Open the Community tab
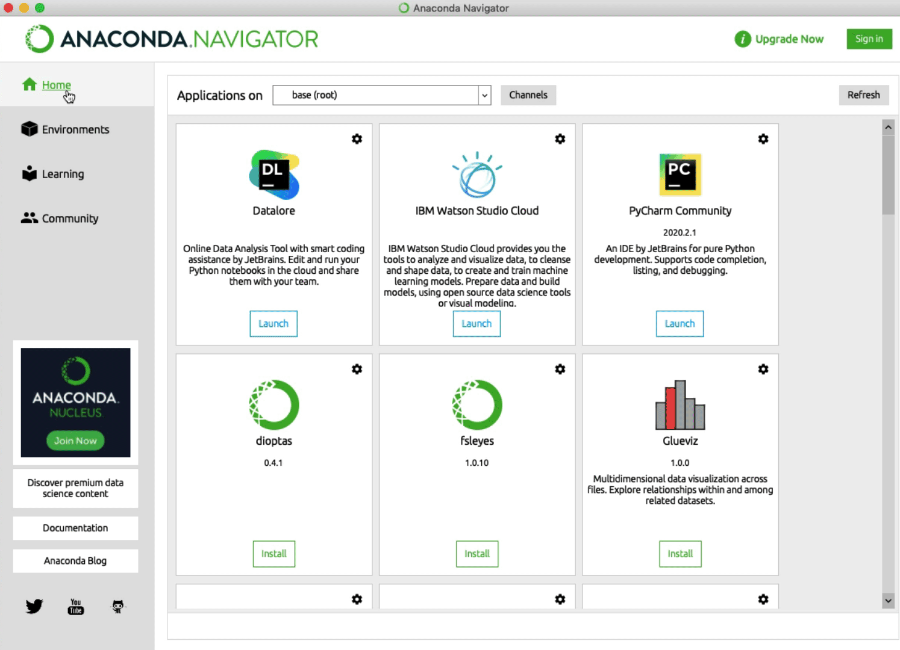This screenshot has height=650, width=900. click(70, 218)
